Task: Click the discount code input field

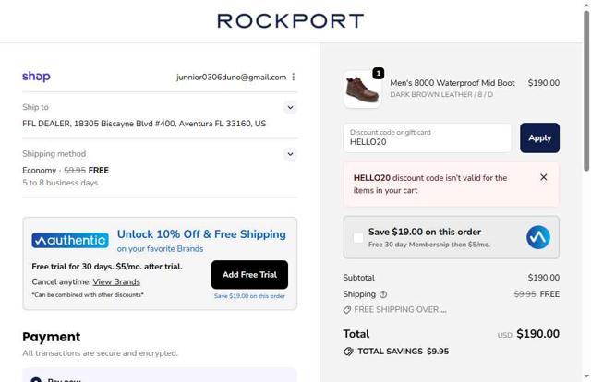Action: [427, 138]
